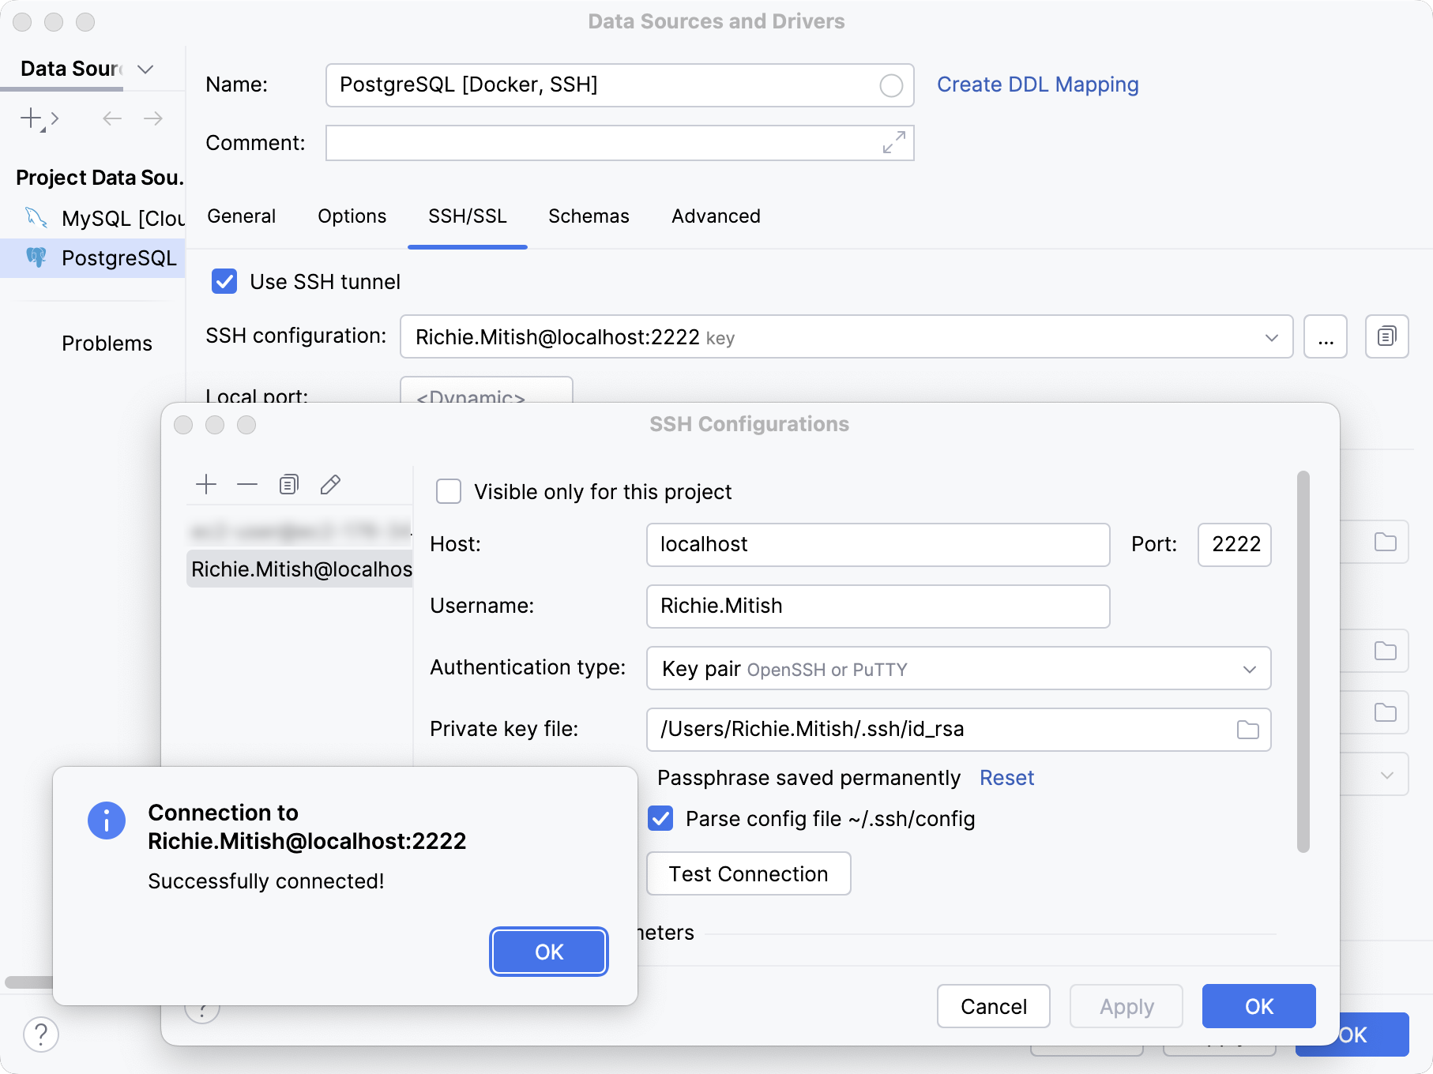1433x1074 pixels.
Task: Open the Authentication type dropdown
Action: tap(1248, 669)
